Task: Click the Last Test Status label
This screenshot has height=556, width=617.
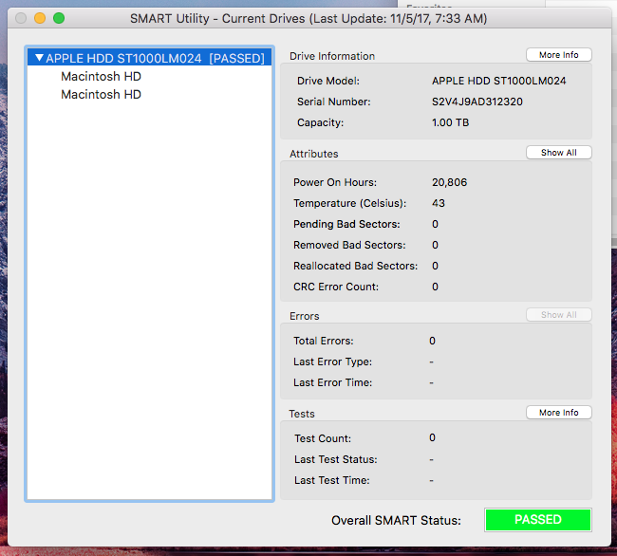Action: [x=336, y=459]
